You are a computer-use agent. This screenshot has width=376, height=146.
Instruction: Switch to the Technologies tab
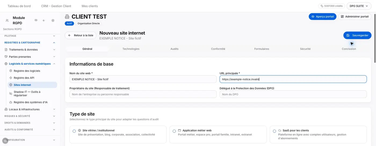pyautogui.click(x=131, y=49)
